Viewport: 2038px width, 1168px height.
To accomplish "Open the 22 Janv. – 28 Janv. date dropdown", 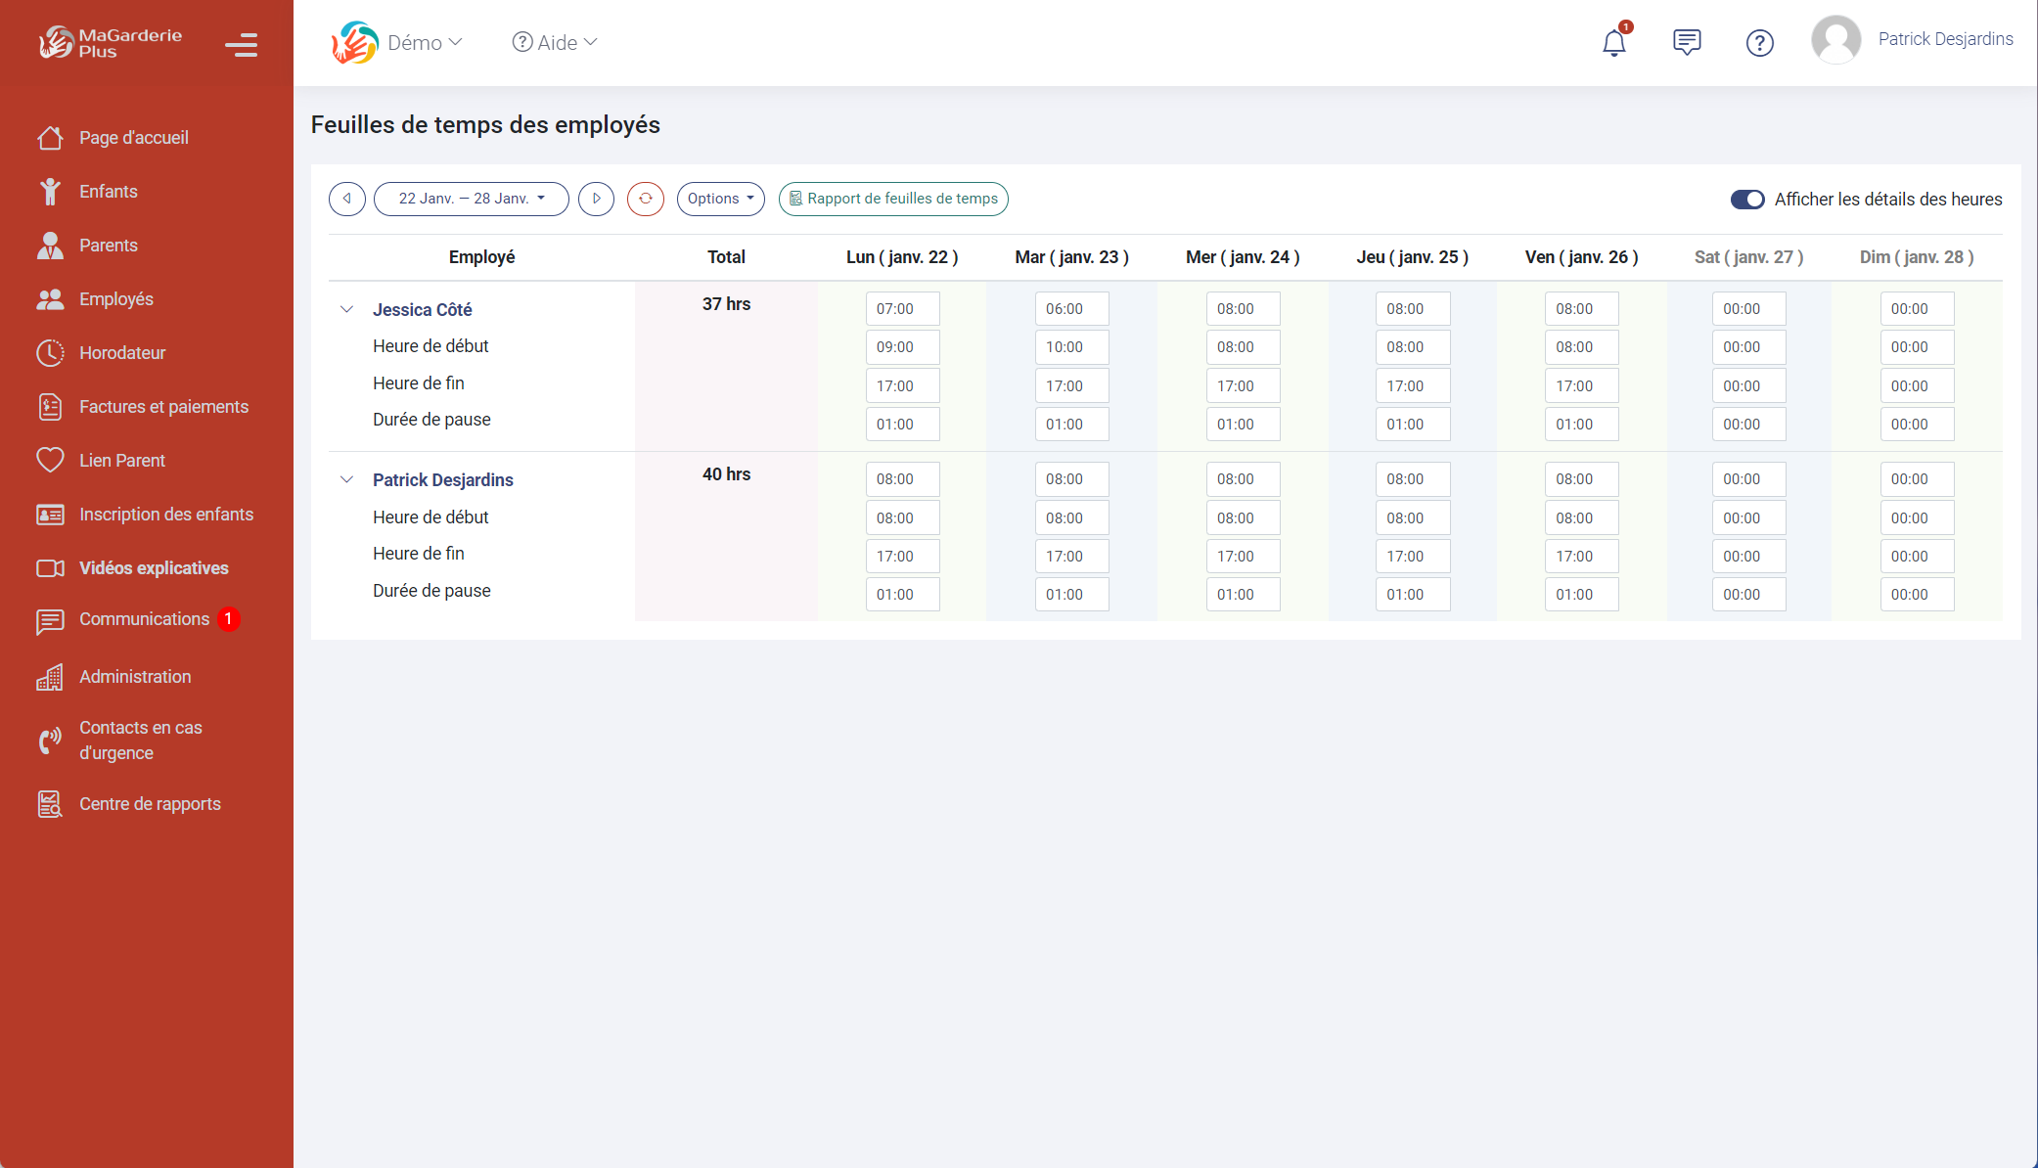I will pos(471,199).
